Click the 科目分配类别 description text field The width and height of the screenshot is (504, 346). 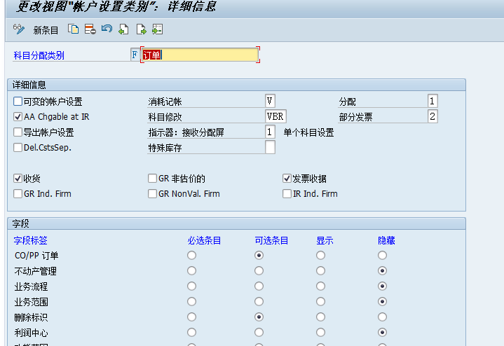pyautogui.click(x=200, y=55)
